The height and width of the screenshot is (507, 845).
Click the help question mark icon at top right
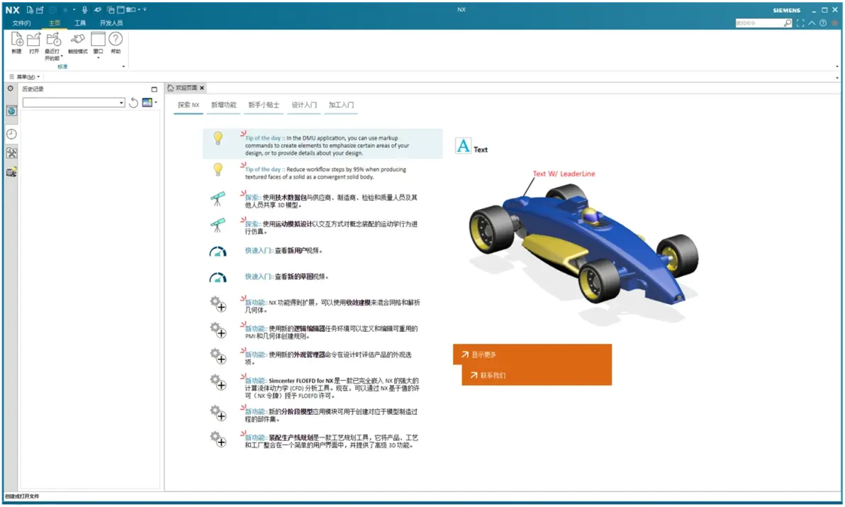(x=823, y=23)
